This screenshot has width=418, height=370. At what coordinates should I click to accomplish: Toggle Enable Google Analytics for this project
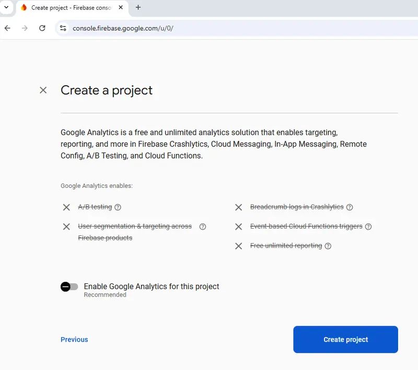pyautogui.click(x=69, y=287)
